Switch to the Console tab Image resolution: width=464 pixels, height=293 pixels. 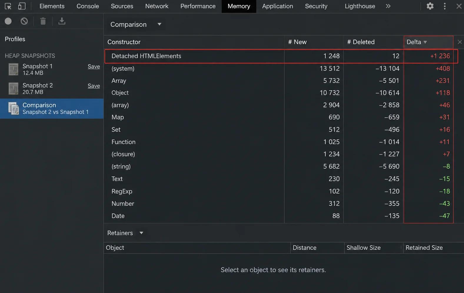pyautogui.click(x=88, y=6)
